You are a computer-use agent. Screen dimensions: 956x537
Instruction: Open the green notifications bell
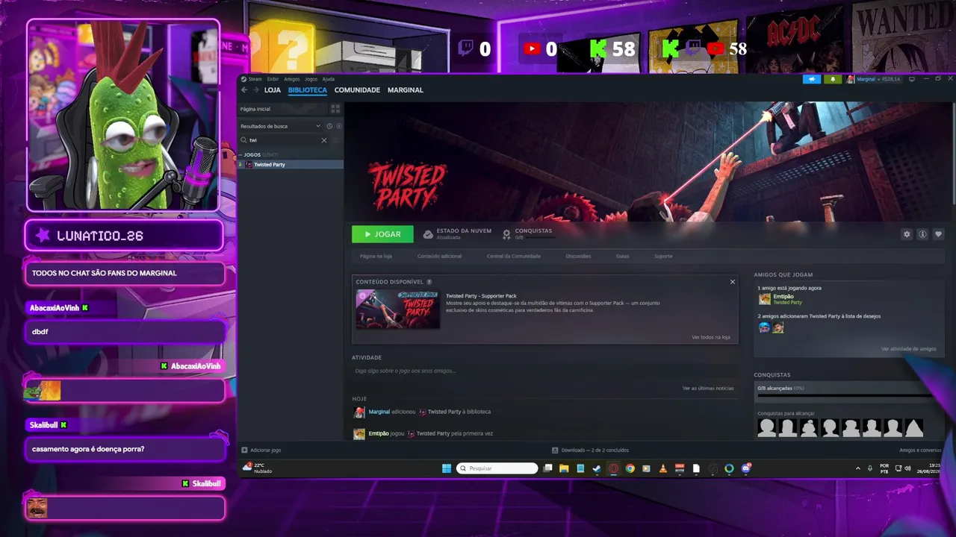[x=833, y=79]
